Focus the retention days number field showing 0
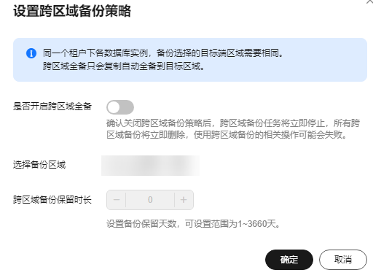373x278 pixels. (x=150, y=200)
